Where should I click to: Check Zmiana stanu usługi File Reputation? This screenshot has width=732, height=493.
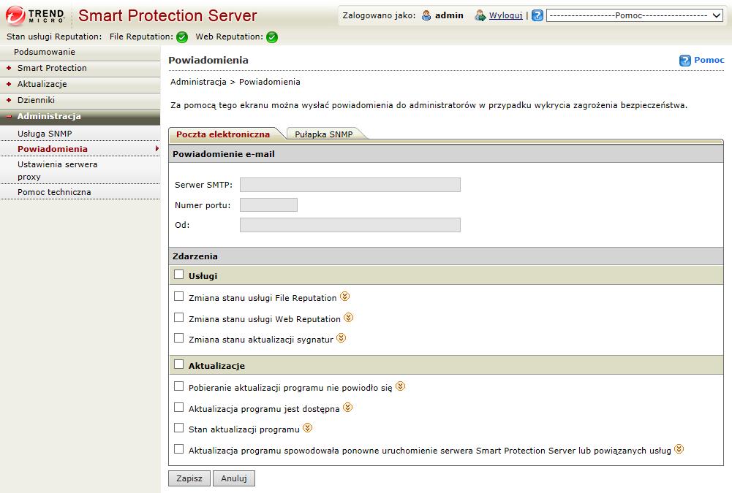pyautogui.click(x=179, y=297)
